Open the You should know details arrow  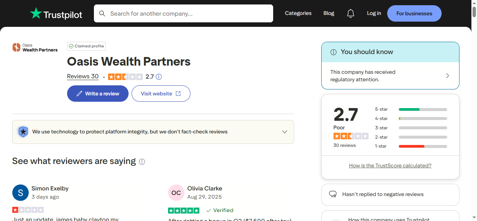point(447,75)
